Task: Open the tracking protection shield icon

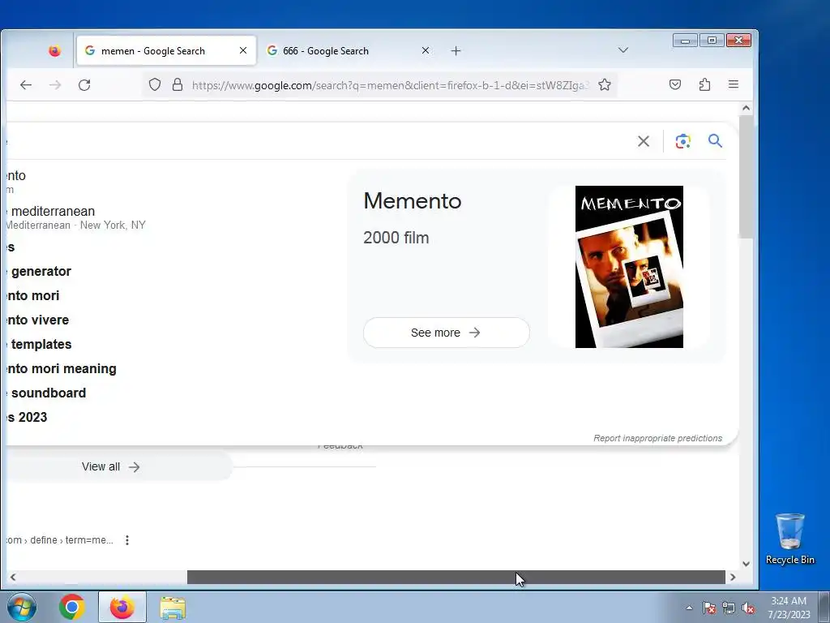Action: [x=155, y=84]
